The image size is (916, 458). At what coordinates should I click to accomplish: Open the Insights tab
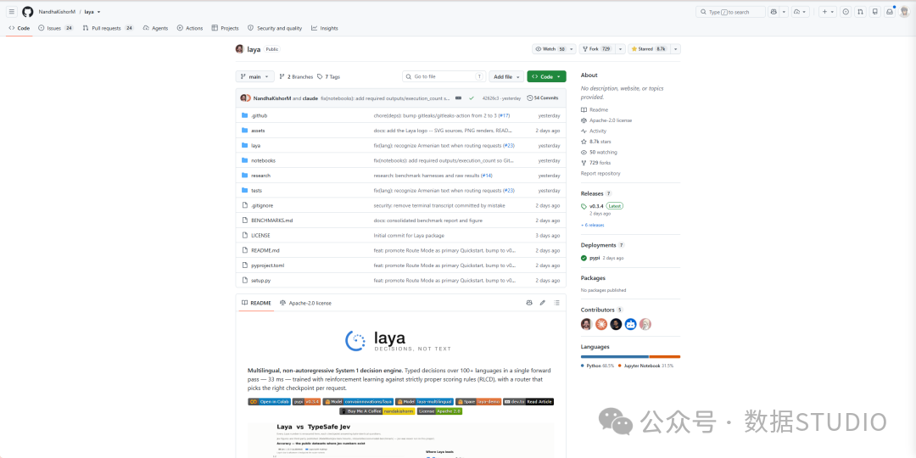pos(325,28)
